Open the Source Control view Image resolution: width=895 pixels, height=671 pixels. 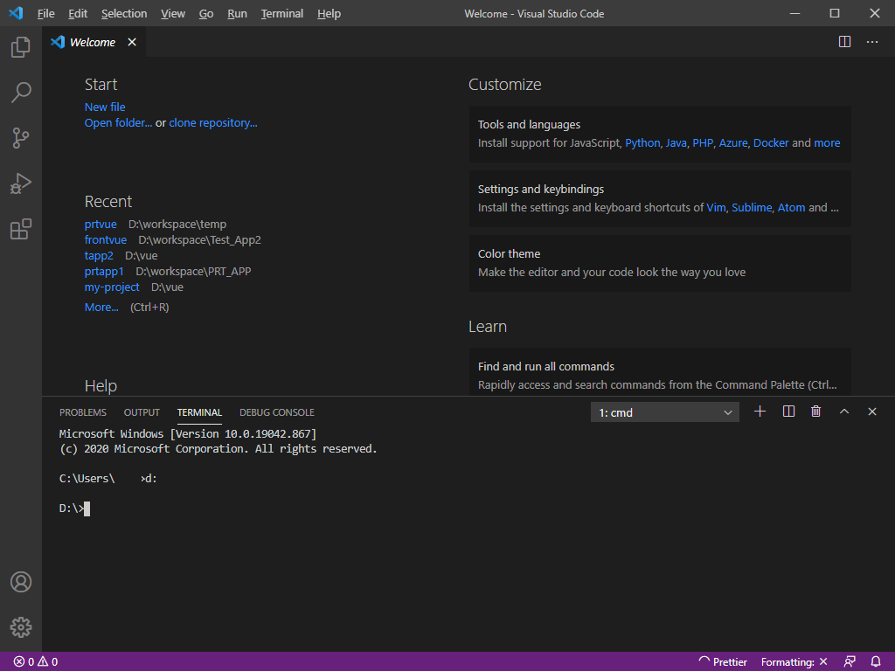(21, 137)
